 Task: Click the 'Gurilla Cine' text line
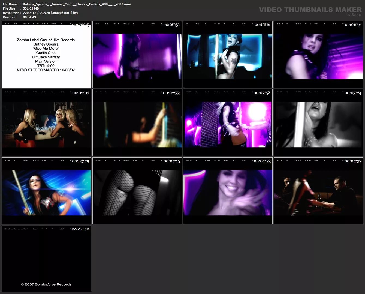coord(46,53)
